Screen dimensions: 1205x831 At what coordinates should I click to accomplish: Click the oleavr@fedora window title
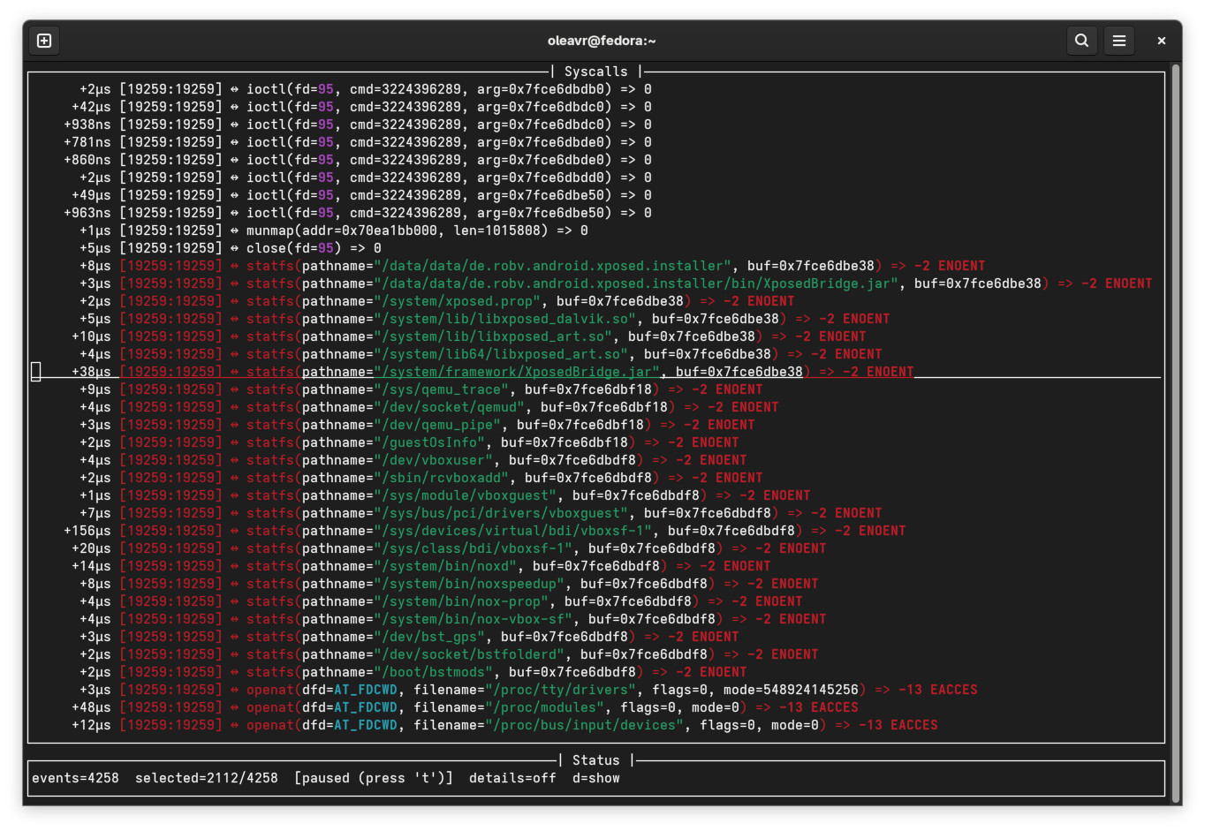pyautogui.click(x=602, y=41)
